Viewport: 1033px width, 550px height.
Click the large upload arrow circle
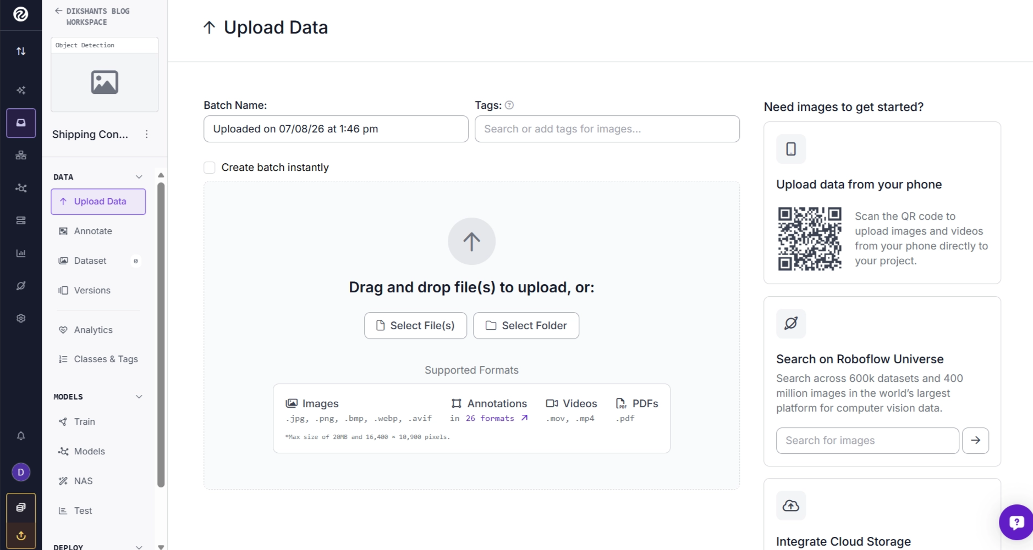(471, 241)
